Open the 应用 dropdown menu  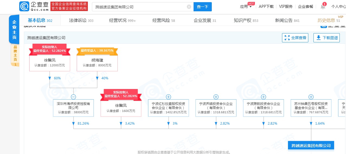[x=246, y=6]
